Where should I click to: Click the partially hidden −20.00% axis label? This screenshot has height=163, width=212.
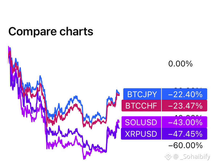point(188,88)
